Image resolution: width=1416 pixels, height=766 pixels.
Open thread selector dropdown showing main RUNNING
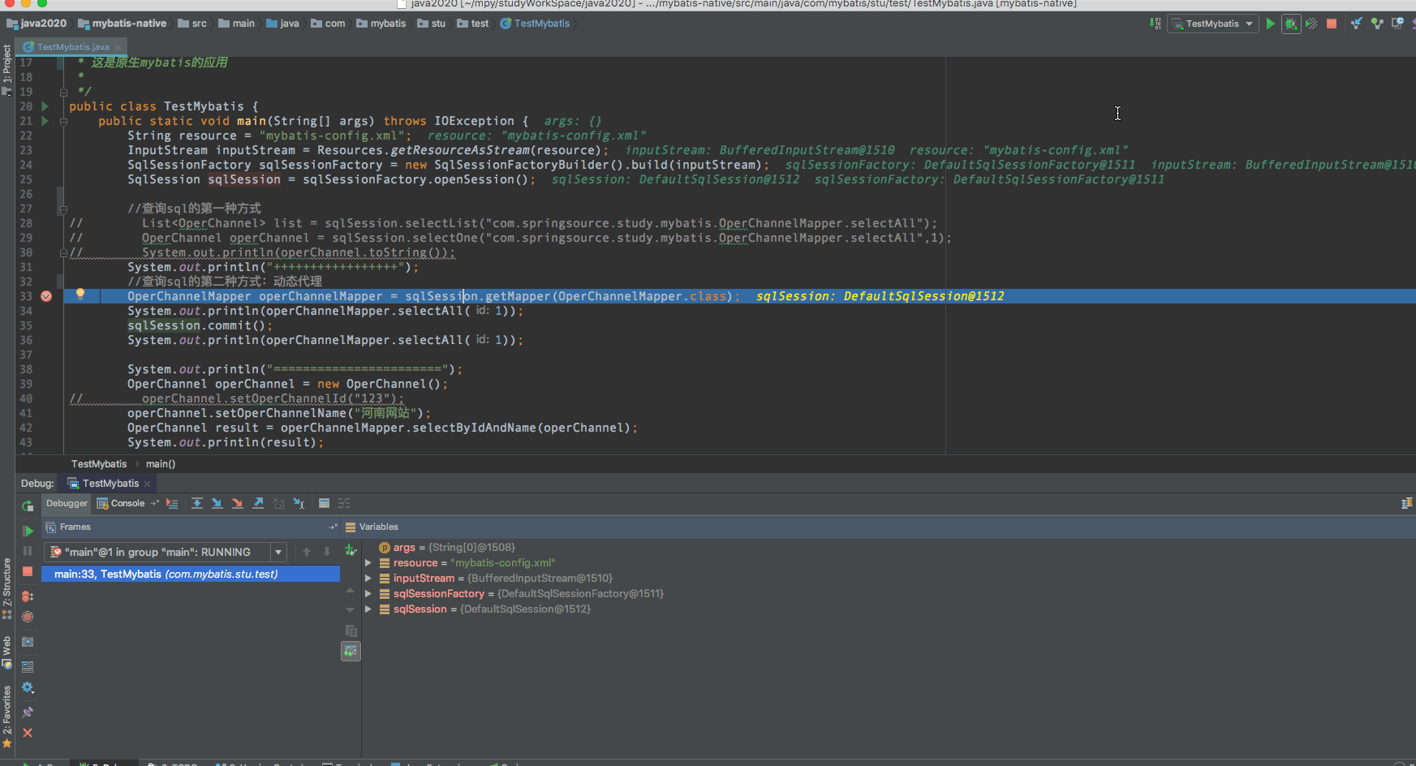[165, 552]
